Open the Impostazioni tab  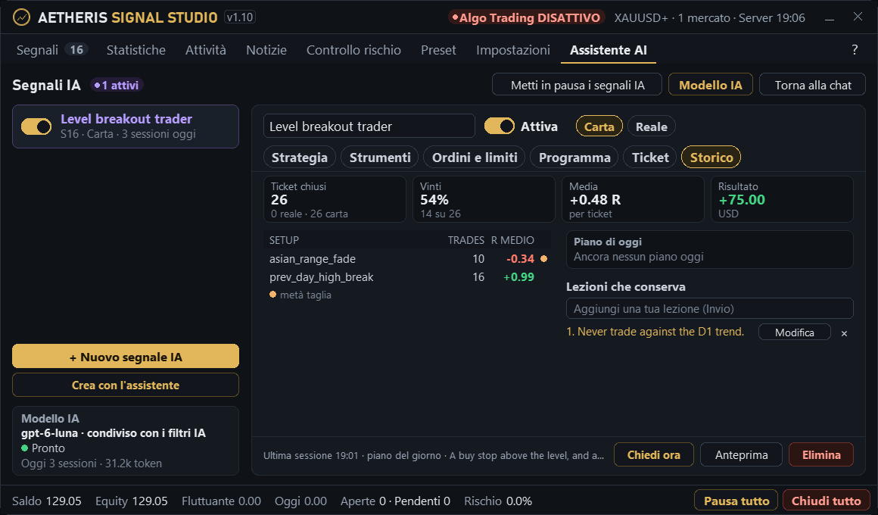coord(513,50)
